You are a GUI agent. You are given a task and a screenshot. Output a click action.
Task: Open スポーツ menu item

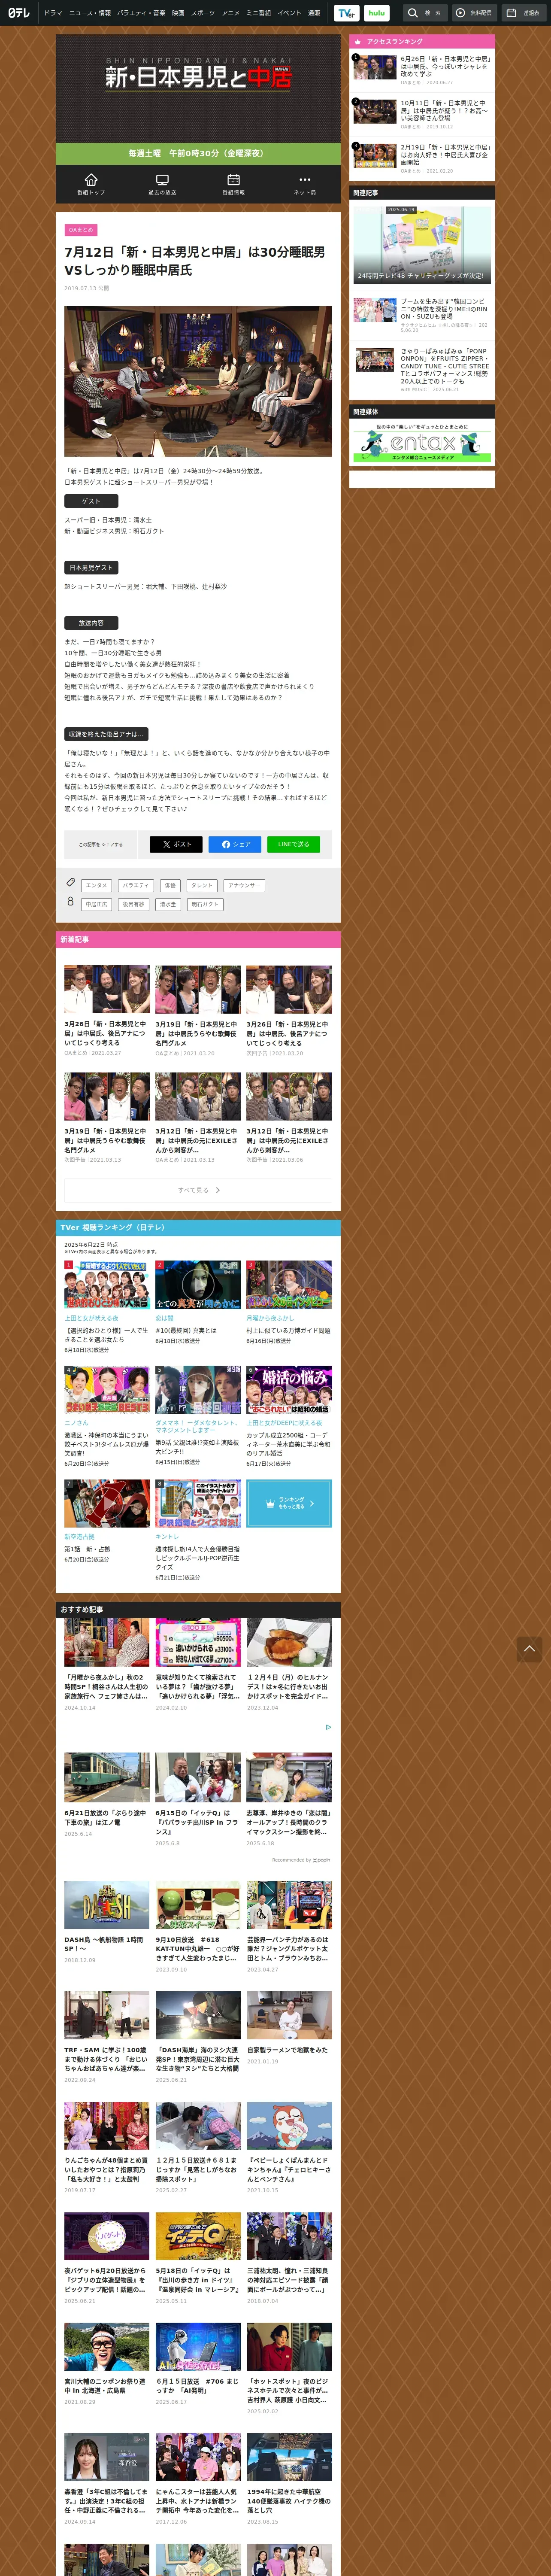[203, 13]
